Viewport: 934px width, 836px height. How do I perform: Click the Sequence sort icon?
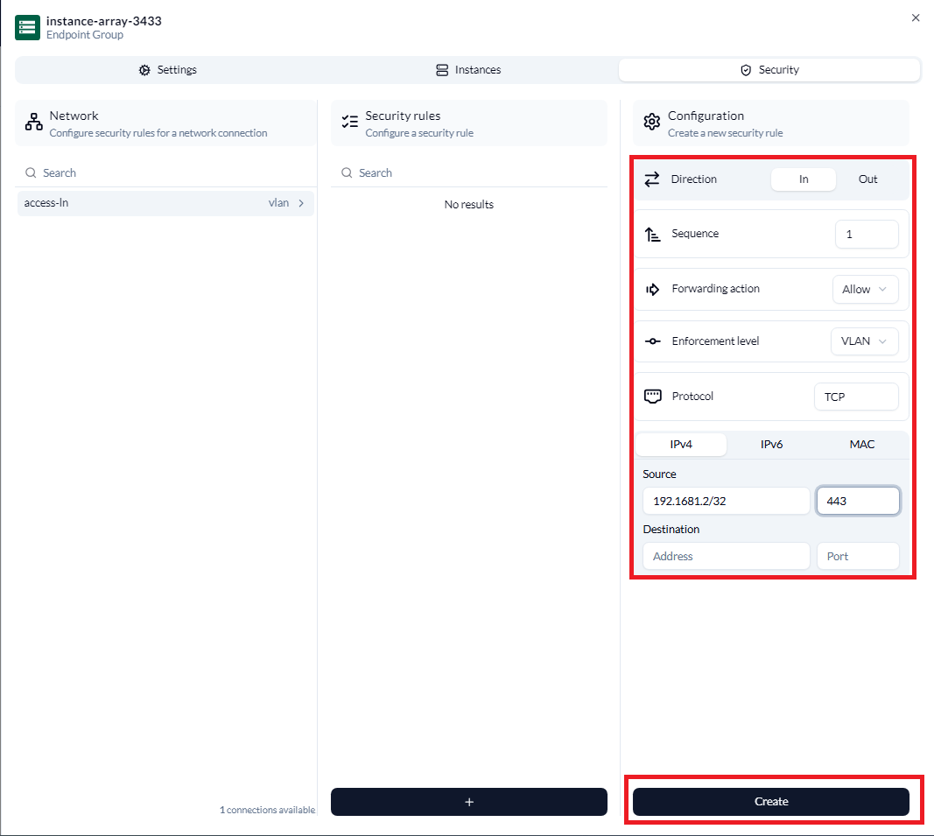coord(651,235)
